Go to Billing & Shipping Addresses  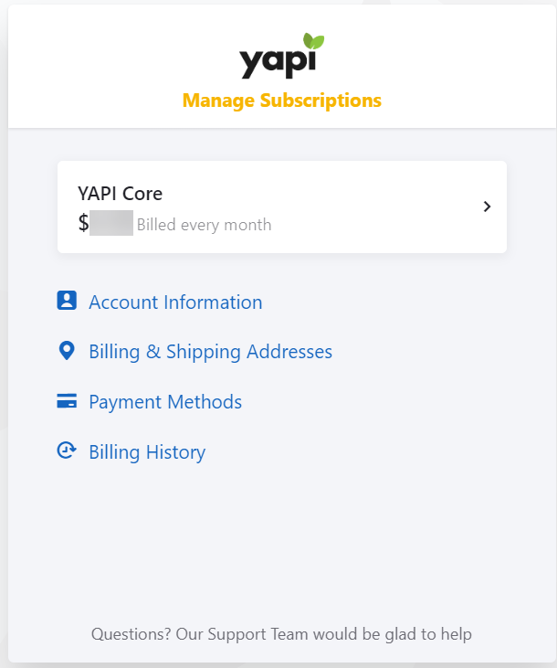tap(210, 352)
